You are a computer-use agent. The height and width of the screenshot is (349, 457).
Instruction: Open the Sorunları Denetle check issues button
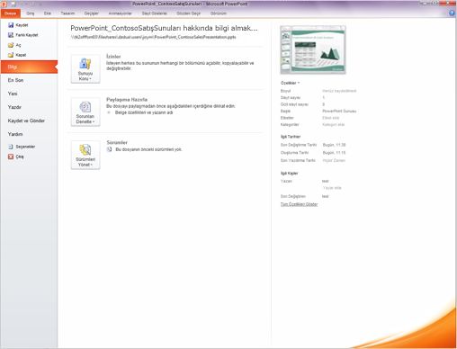pyautogui.click(x=85, y=112)
